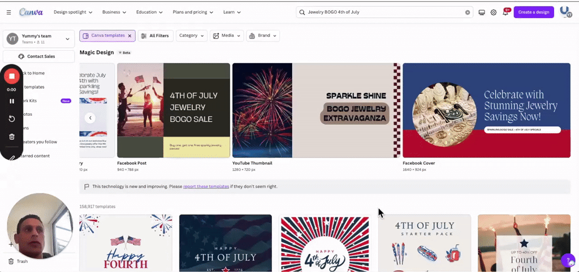This screenshot has width=579, height=272.
Task: Open the red striped sunburst 4th of July template
Action: tap(325, 243)
